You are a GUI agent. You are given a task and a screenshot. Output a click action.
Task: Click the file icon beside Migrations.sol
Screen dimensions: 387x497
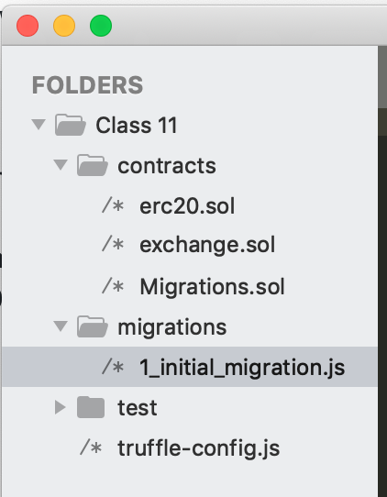pyautogui.click(x=113, y=285)
